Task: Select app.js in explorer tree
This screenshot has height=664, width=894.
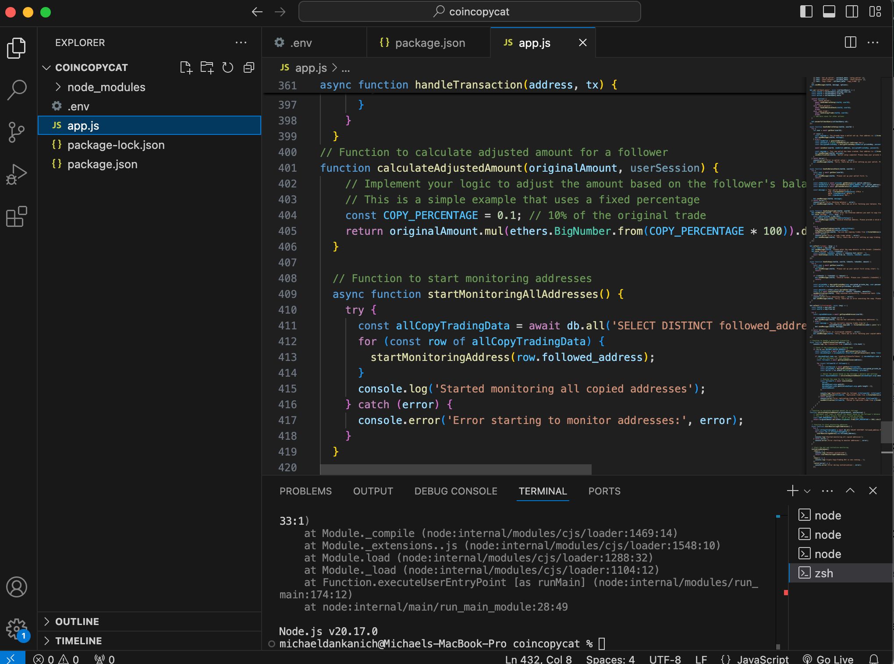Action: [x=149, y=126]
